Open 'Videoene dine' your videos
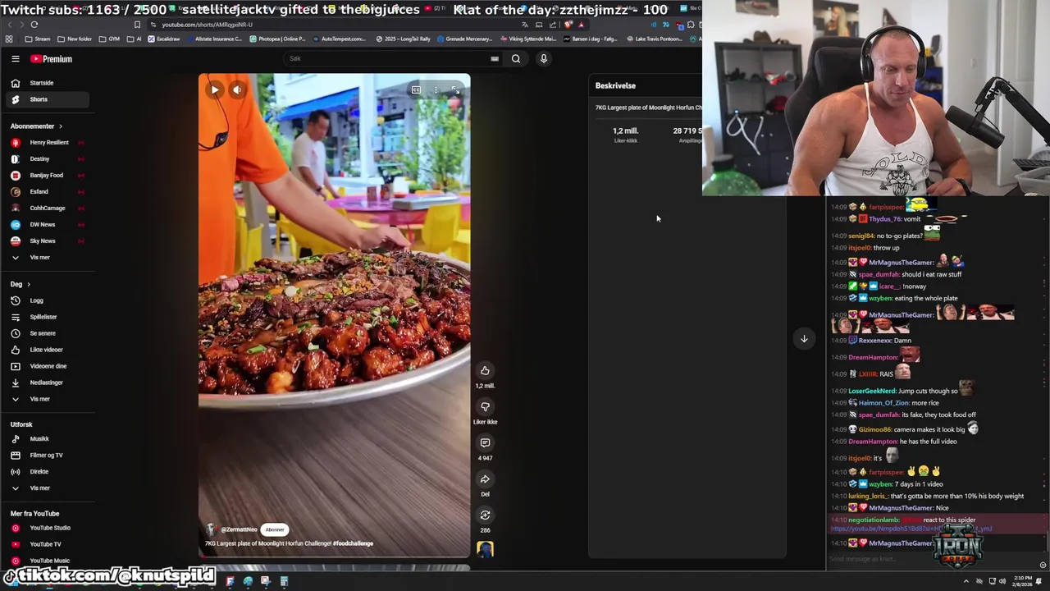This screenshot has height=591, width=1050. tap(46, 366)
